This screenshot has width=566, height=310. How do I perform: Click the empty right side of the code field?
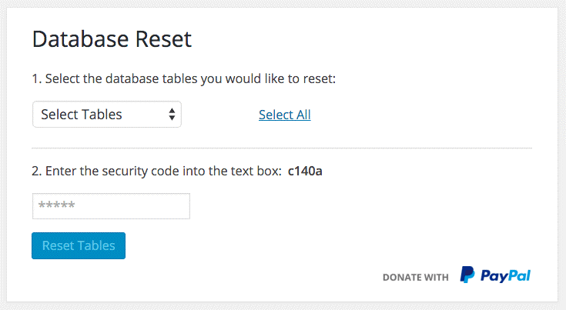145,206
